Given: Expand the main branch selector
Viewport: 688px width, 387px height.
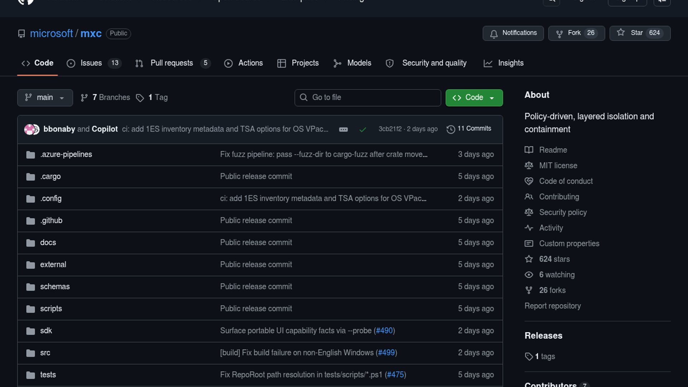Looking at the screenshot, I should pyautogui.click(x=45, y=97).
